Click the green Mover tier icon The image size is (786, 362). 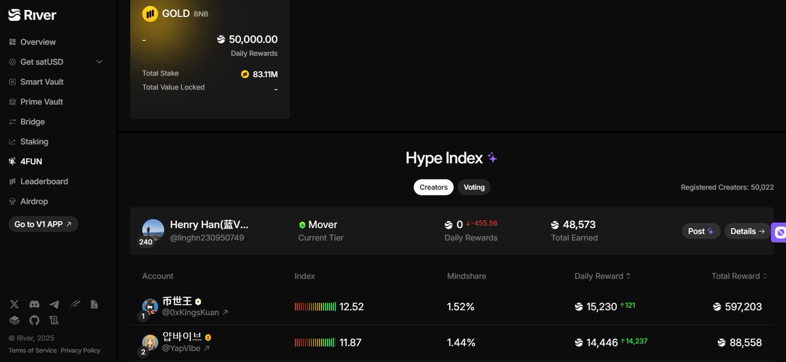302,225
